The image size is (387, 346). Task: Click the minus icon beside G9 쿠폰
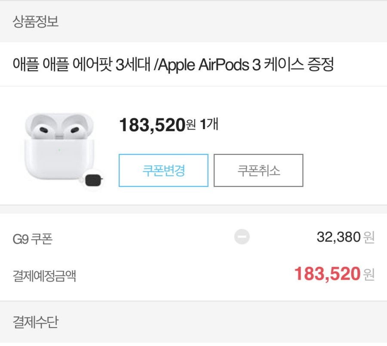242,237
